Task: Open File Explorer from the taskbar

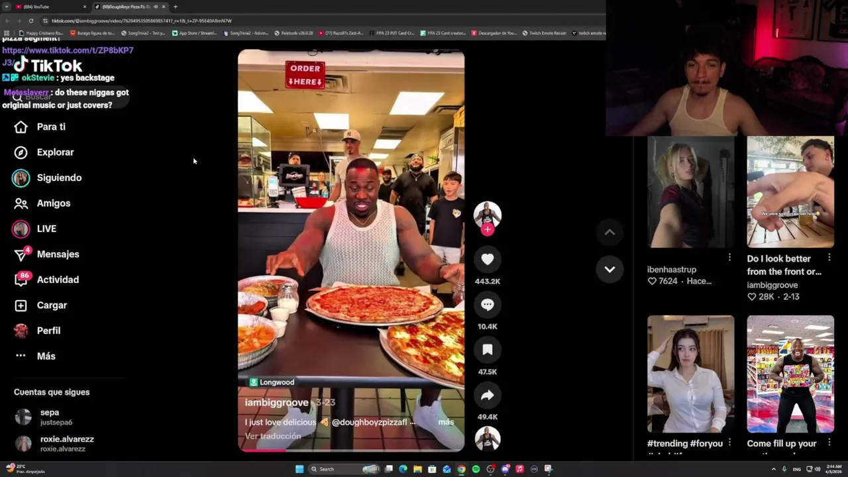Action: click(417, 469)
